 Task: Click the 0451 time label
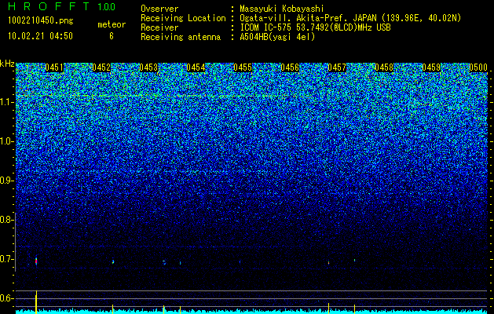[x=54, y=68]
